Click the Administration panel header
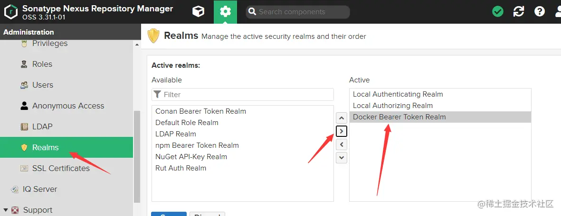The height and width of the screenshot is (216, 561). point(70,32)
